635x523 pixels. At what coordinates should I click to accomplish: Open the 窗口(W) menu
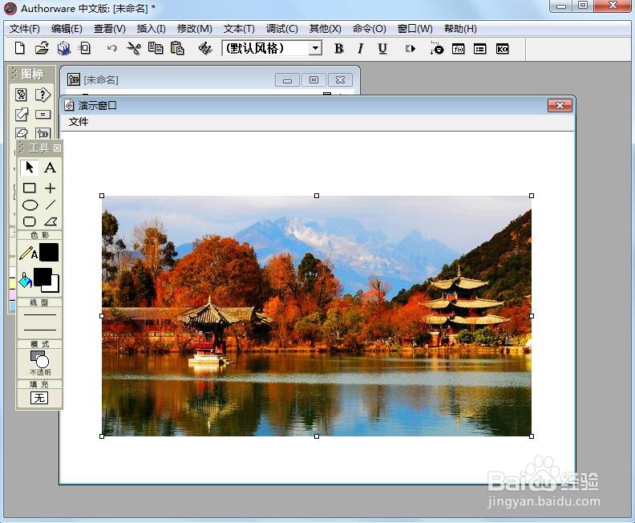[415, 29]
